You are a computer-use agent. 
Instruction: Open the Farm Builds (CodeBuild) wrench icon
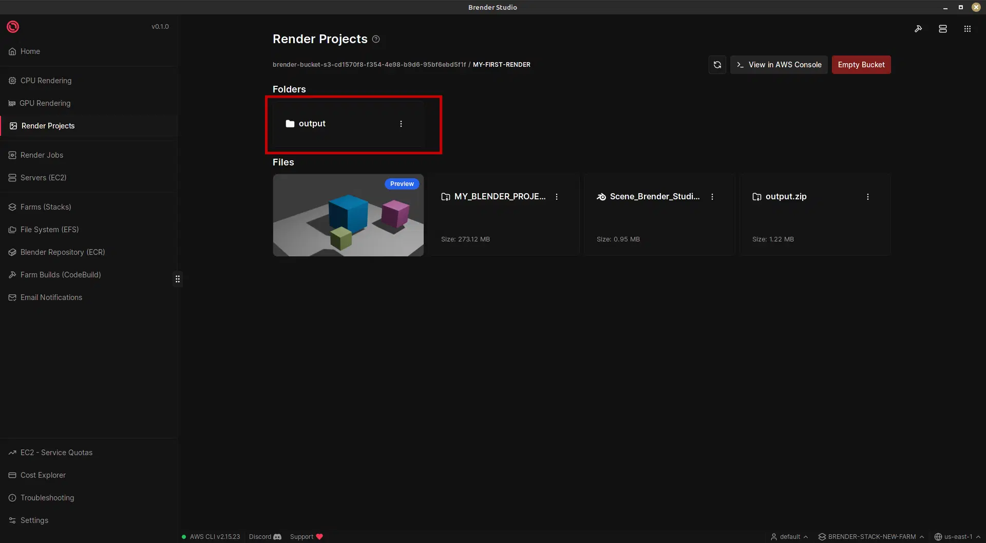(12, 275)
